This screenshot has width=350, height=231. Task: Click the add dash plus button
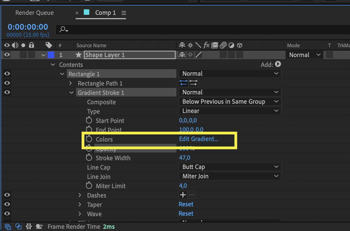[183, 195]
